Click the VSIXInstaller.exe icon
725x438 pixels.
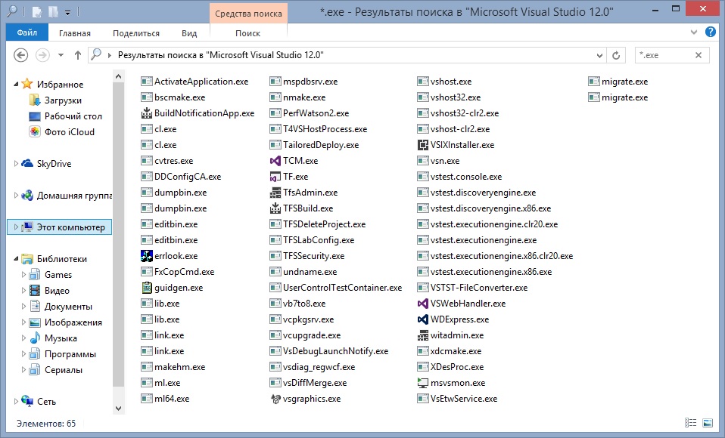point(422,145)
